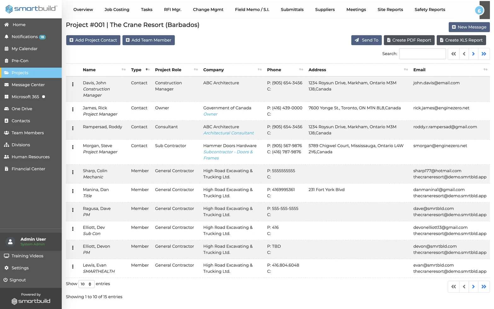Click the Create PDF Report button
Screen dimensions: 494x309
(x=409, y=40)
